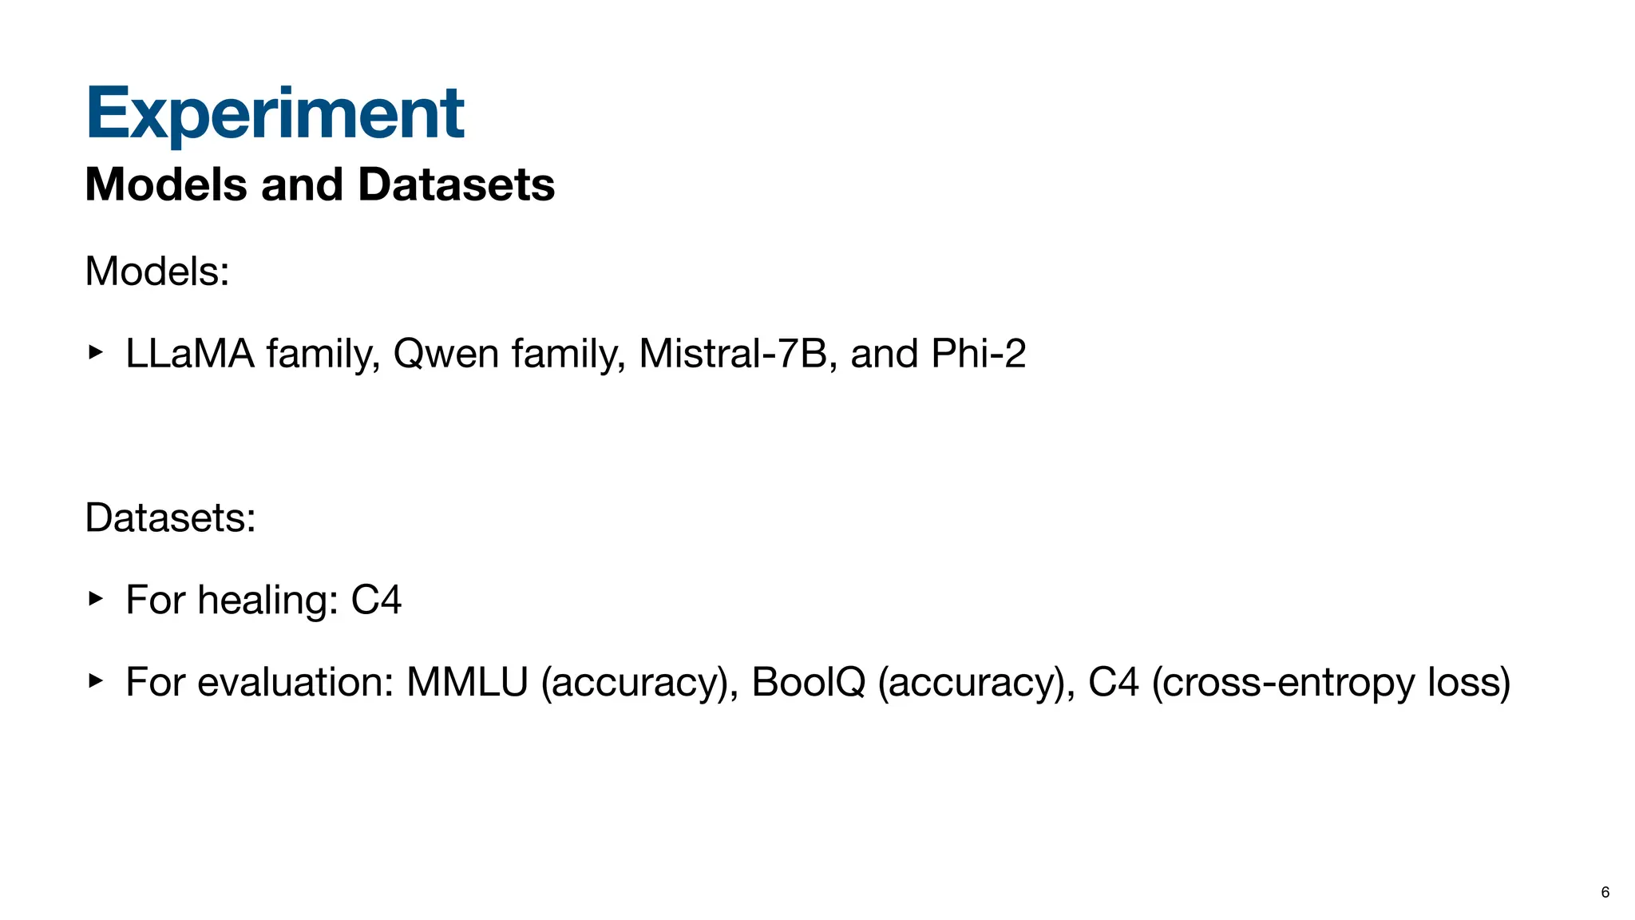Click C4 in the evaluation bullet
This screenshot has width=1635, height=920.
tap(1113, 682)
